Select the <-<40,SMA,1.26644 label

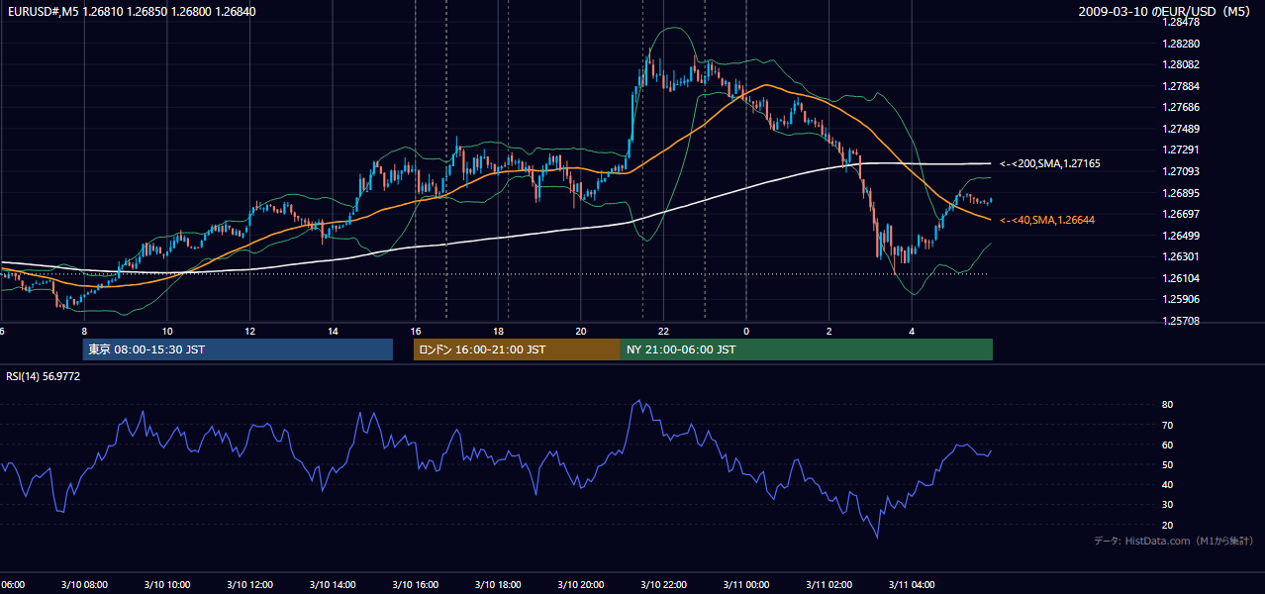click(1047, 220)
